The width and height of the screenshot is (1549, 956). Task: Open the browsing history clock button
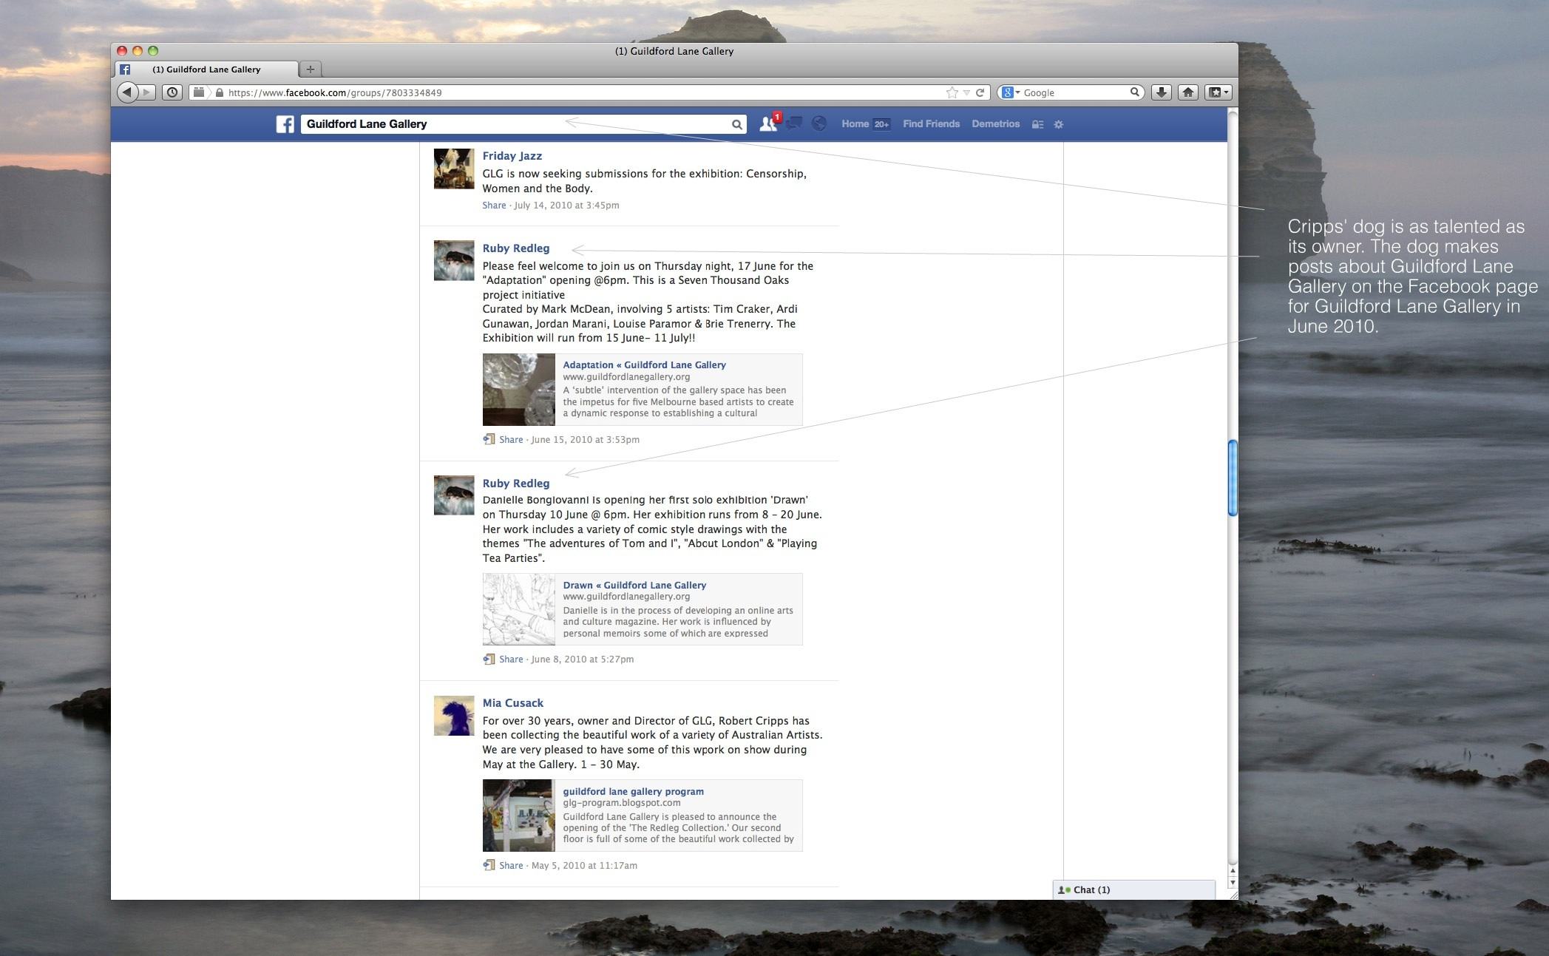point(172,92)
